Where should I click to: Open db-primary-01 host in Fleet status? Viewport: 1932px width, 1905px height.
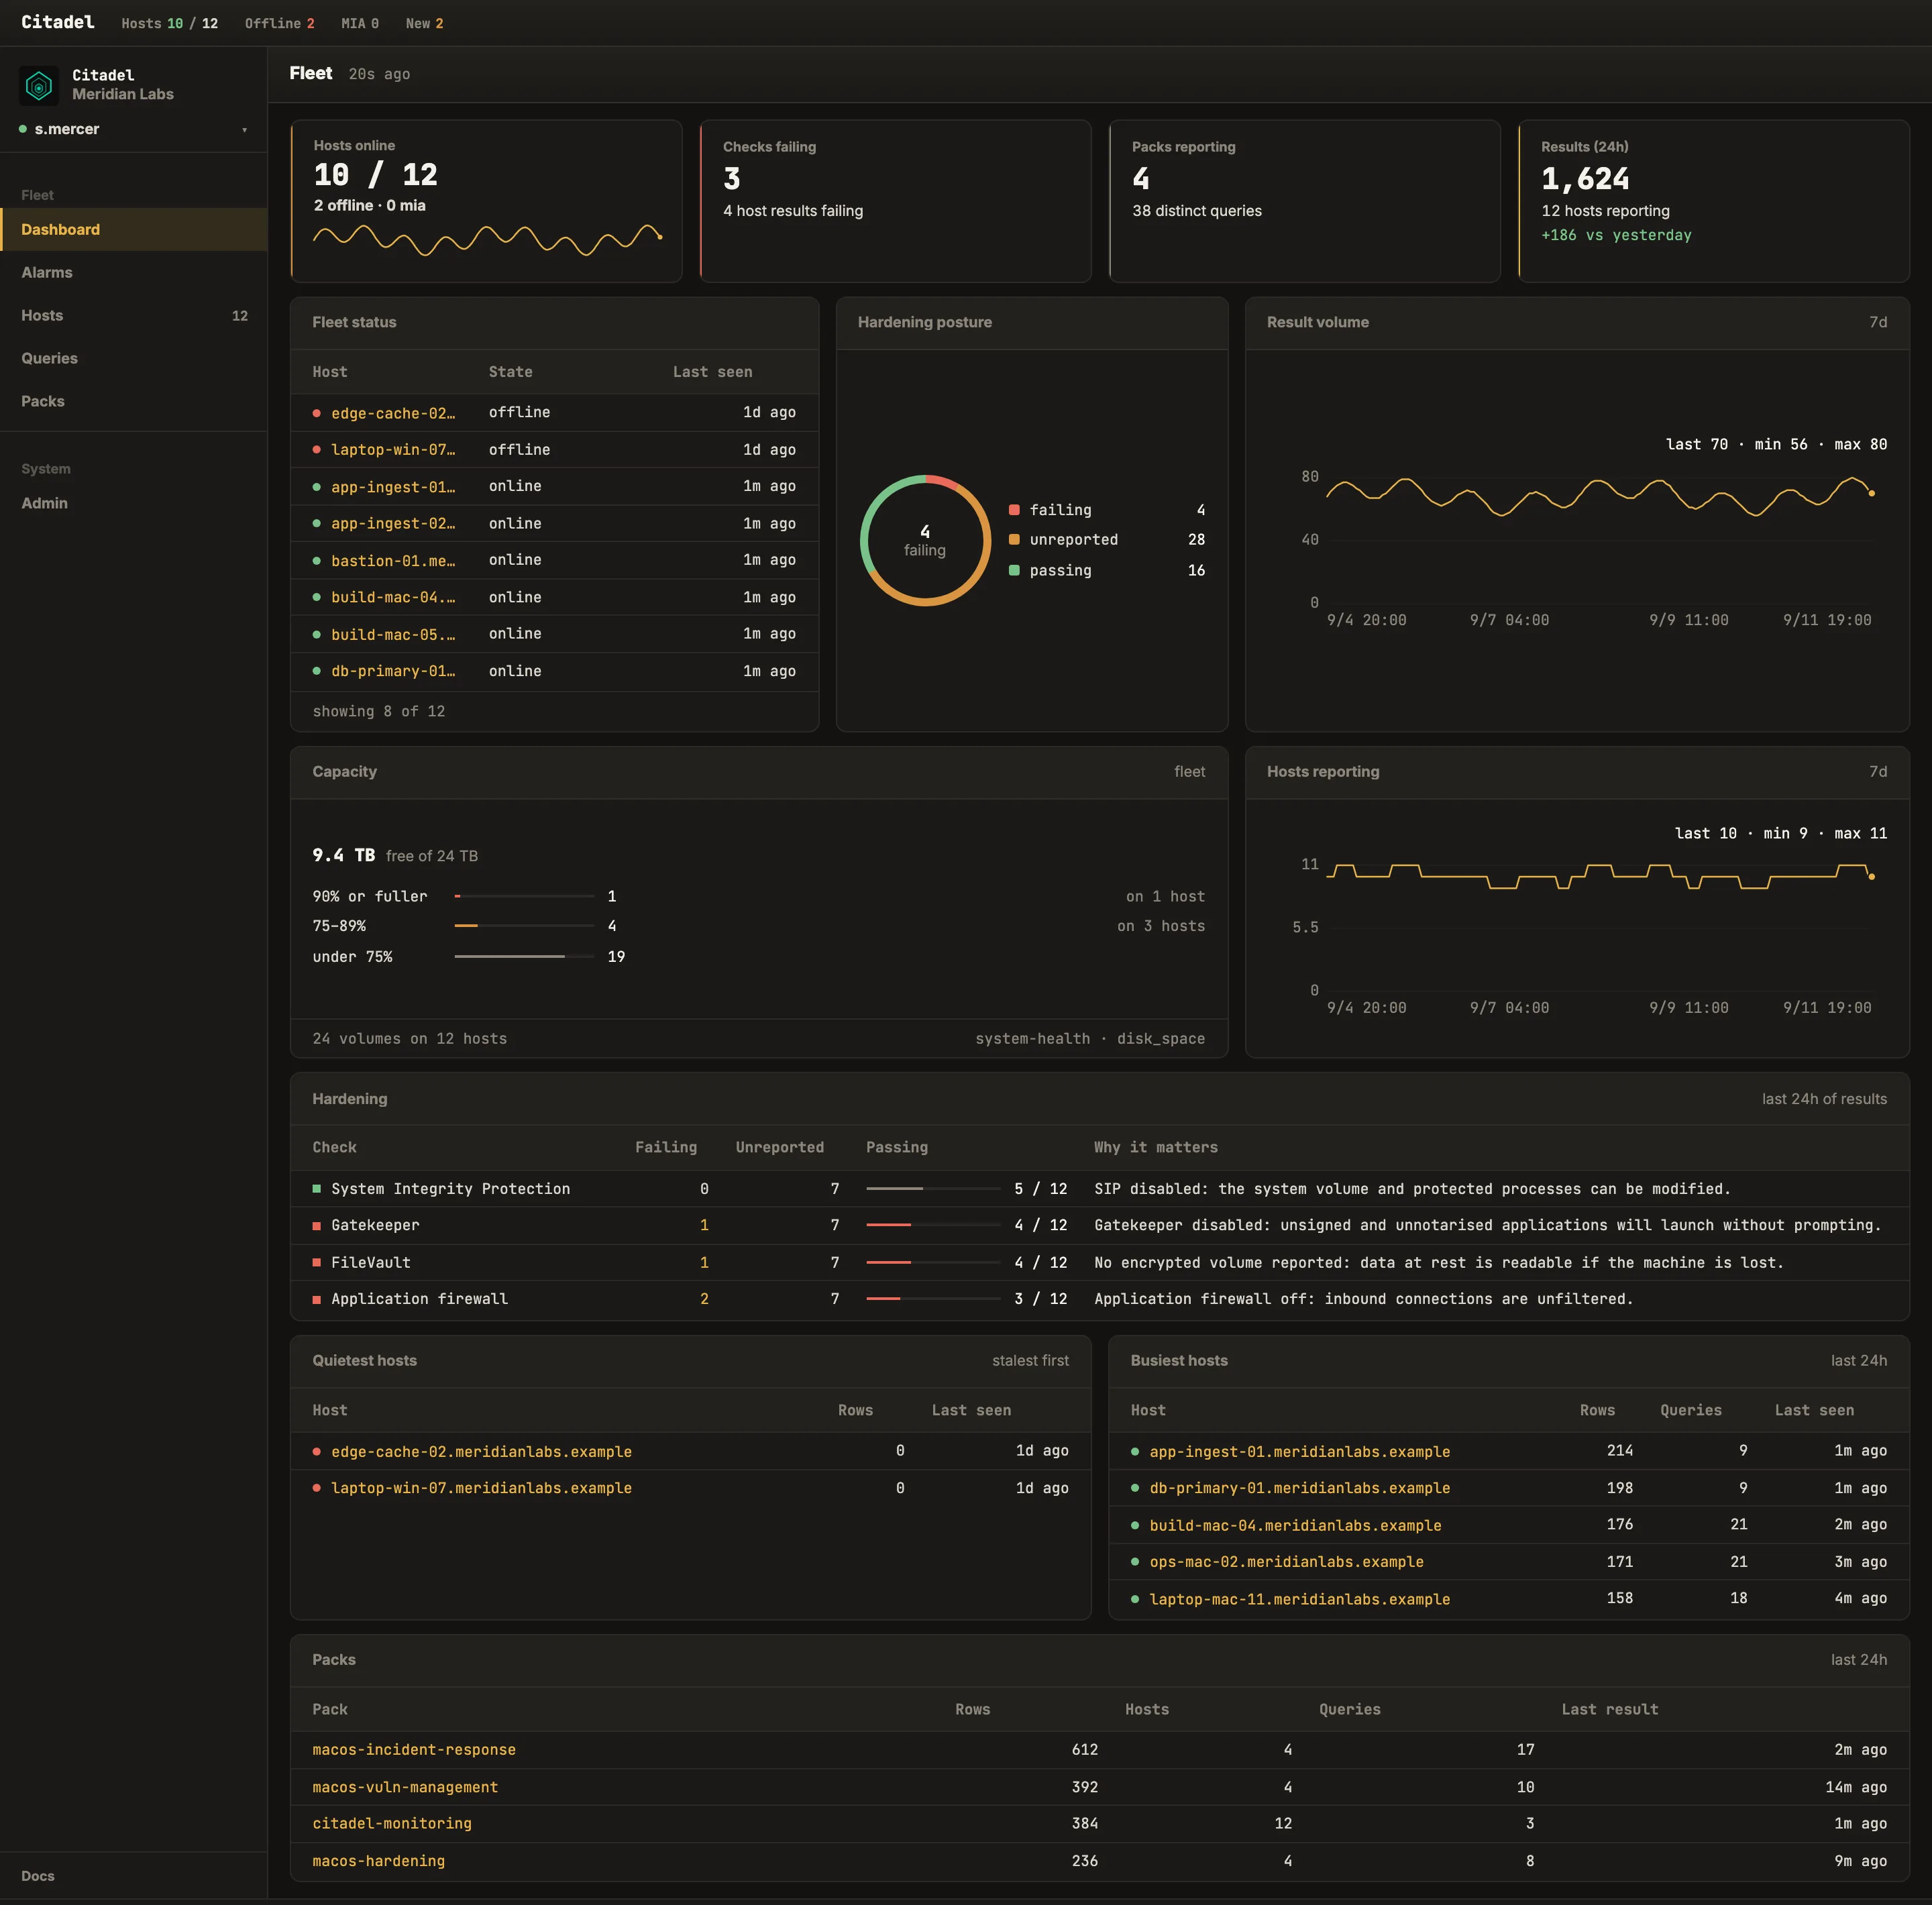point(393,671)
